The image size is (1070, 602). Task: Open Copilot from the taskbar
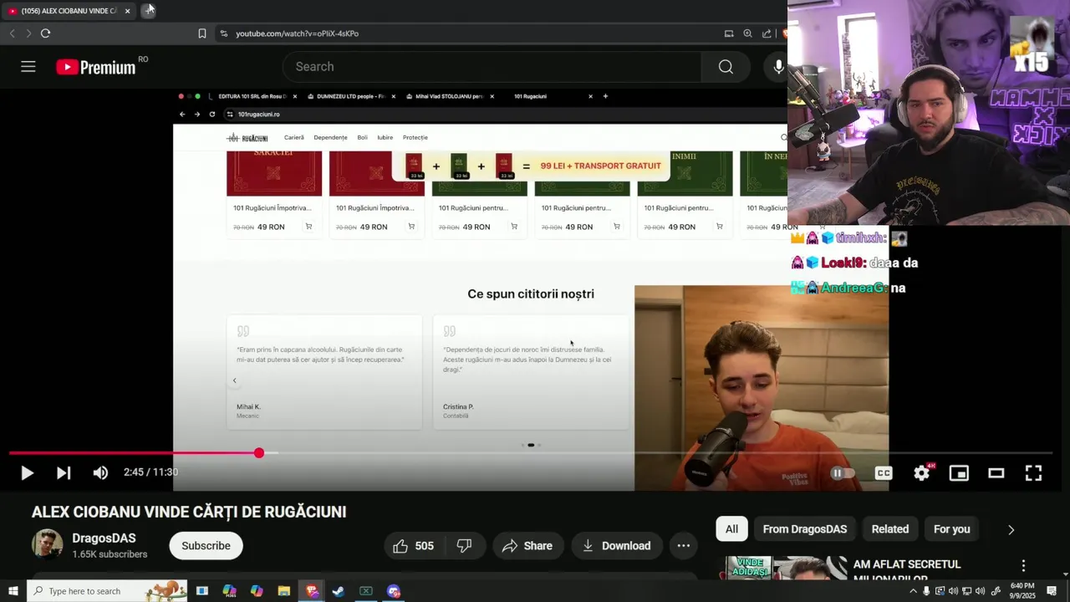[257, 591]
